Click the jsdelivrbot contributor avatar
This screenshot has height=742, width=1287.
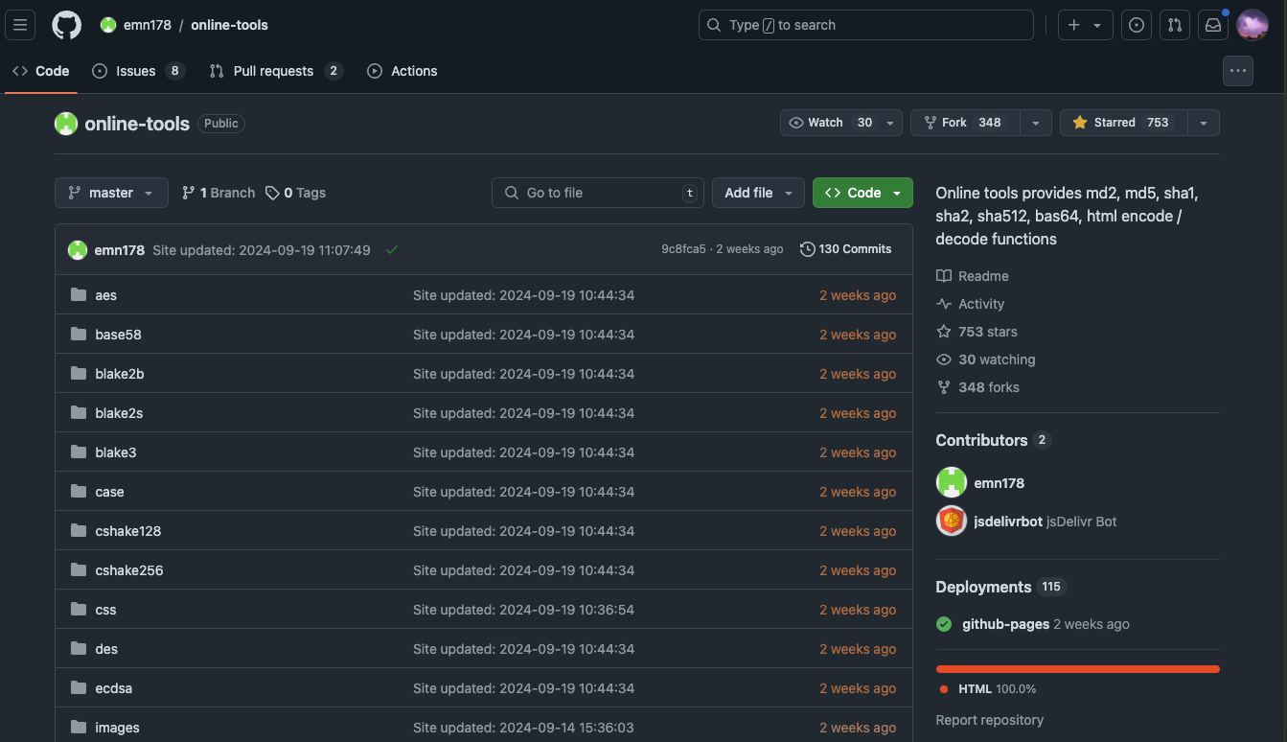951,521
